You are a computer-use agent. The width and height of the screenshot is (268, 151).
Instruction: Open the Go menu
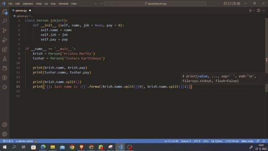coord(46,4)
